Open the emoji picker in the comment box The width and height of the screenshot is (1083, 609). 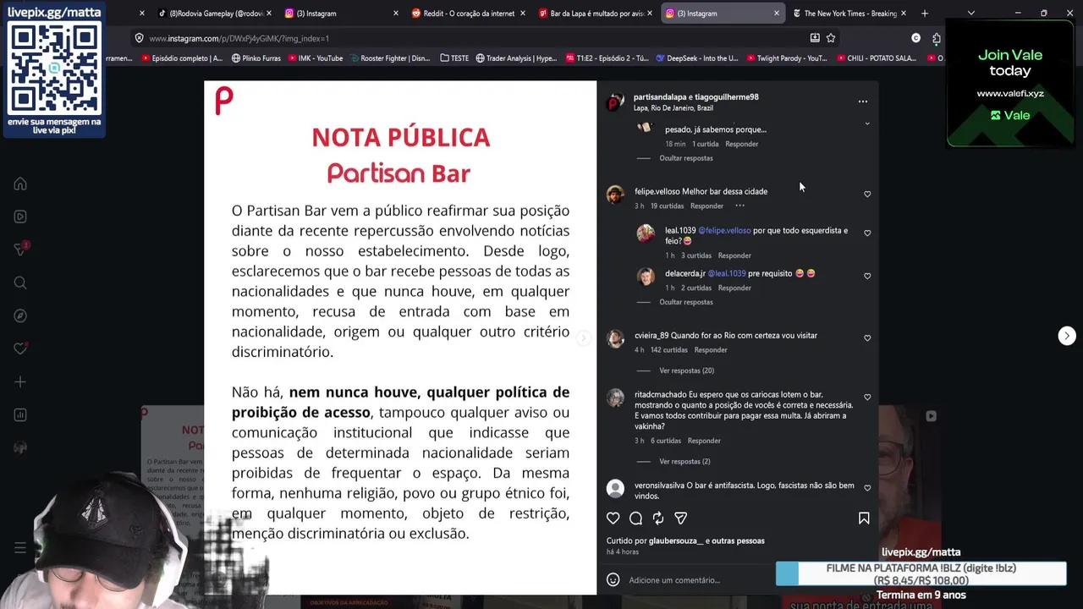click(613, 579)
